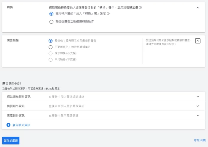Collapse the 轉換 section chevron

click(x=198, y=8)
